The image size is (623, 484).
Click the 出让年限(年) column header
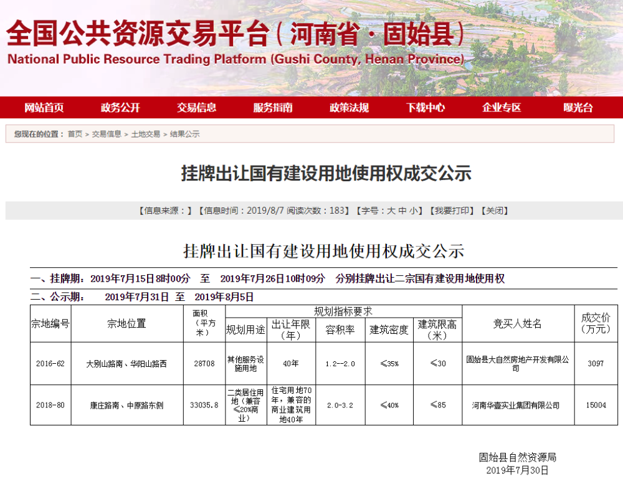(291, 330)
